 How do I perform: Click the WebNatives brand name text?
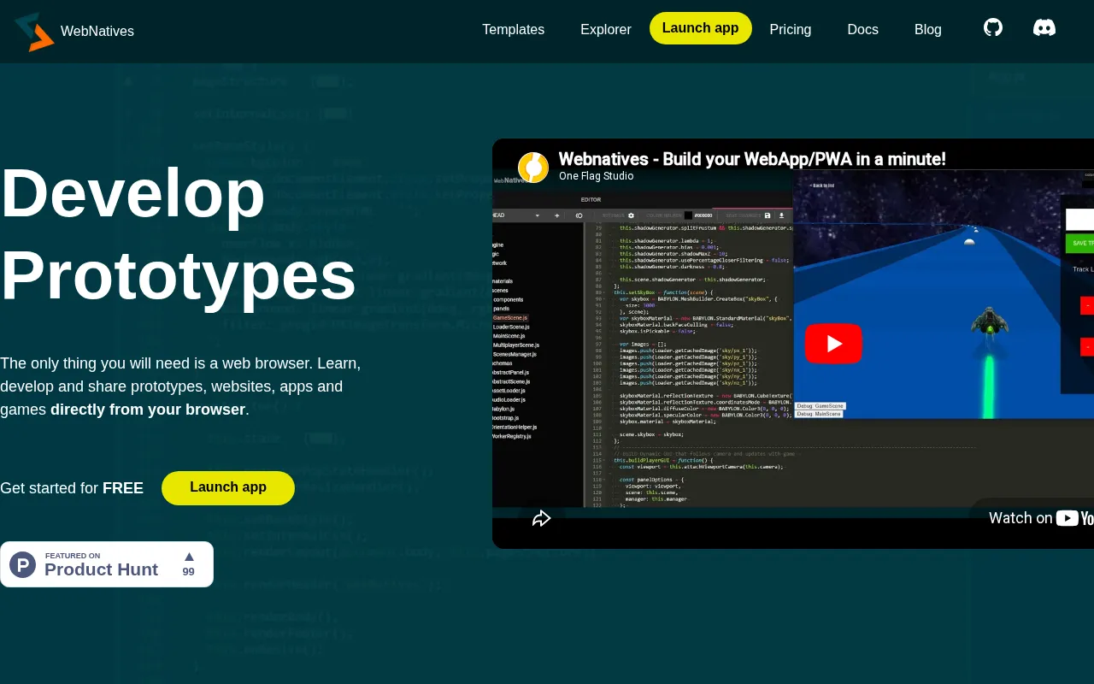click(97, 32)
